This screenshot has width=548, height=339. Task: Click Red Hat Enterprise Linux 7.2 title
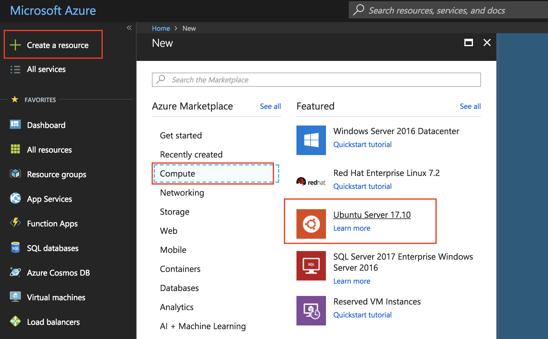tap(387, 173)
